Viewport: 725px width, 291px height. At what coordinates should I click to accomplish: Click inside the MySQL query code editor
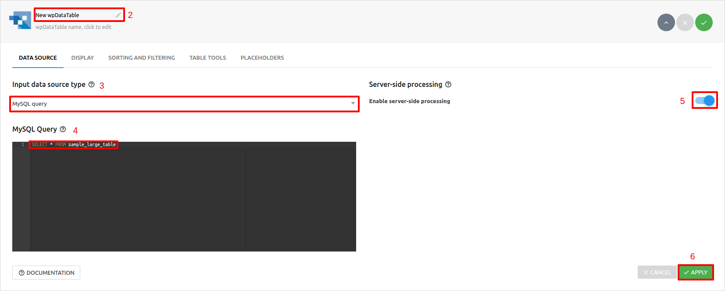click(184, 197)
